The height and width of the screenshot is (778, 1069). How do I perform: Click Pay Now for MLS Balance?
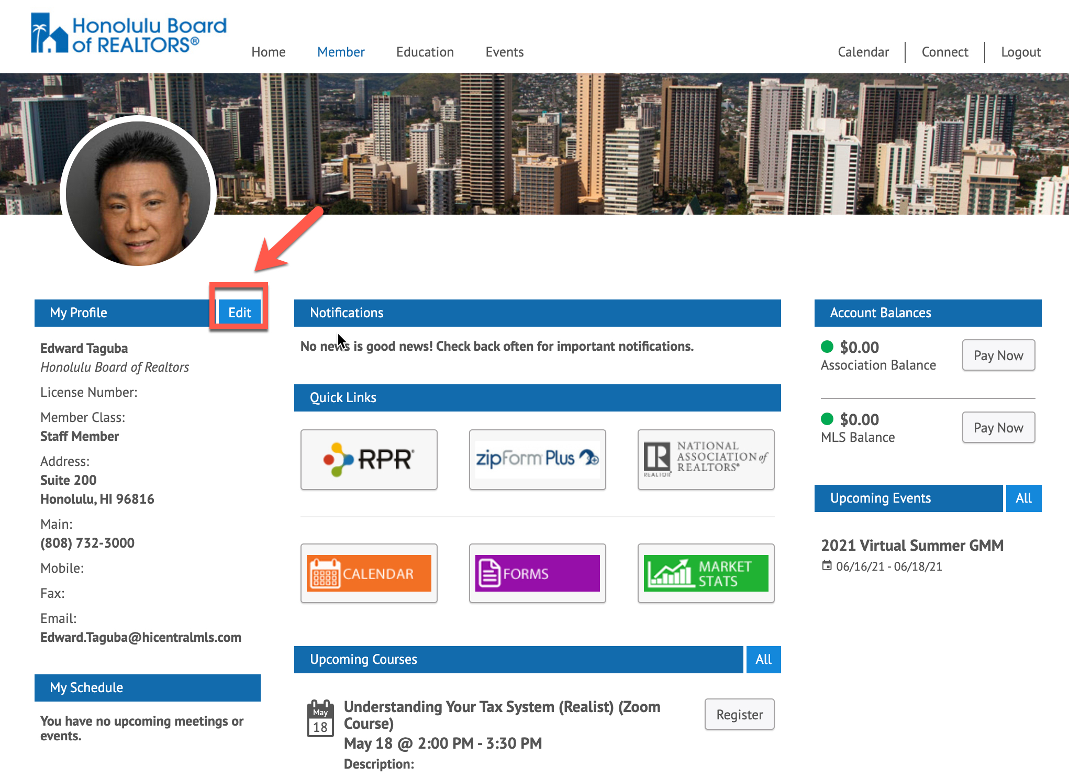click(998, 428)
